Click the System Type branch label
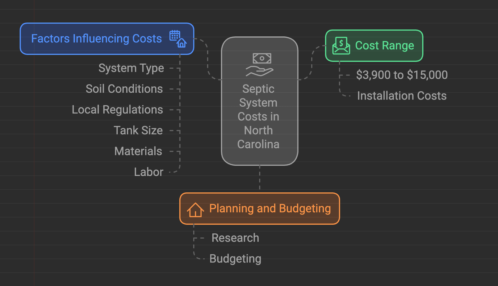The height and width of the screenshot is (286, 498). click(131, 68)
